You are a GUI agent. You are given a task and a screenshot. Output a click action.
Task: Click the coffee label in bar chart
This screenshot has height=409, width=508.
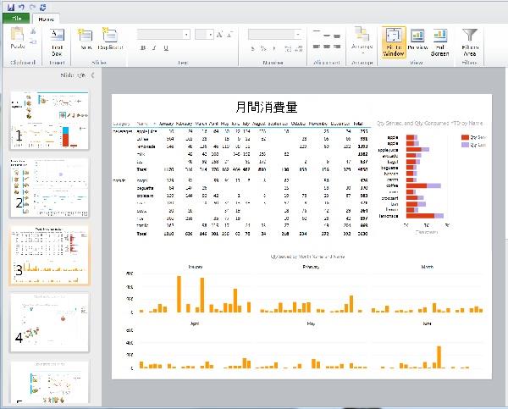392,185
